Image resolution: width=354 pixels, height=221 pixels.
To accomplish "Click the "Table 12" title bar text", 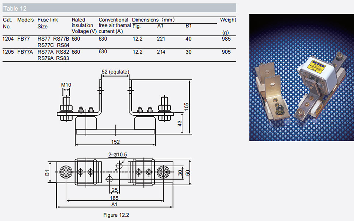I will tap(15, 8).
